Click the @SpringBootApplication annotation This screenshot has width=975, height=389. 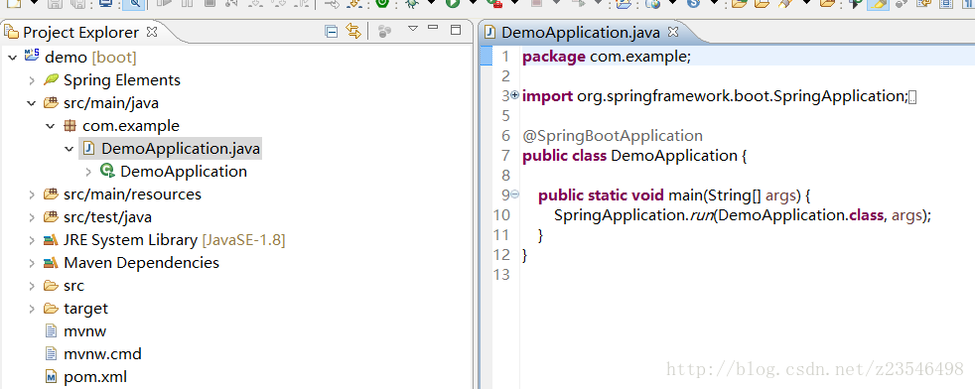613,136
